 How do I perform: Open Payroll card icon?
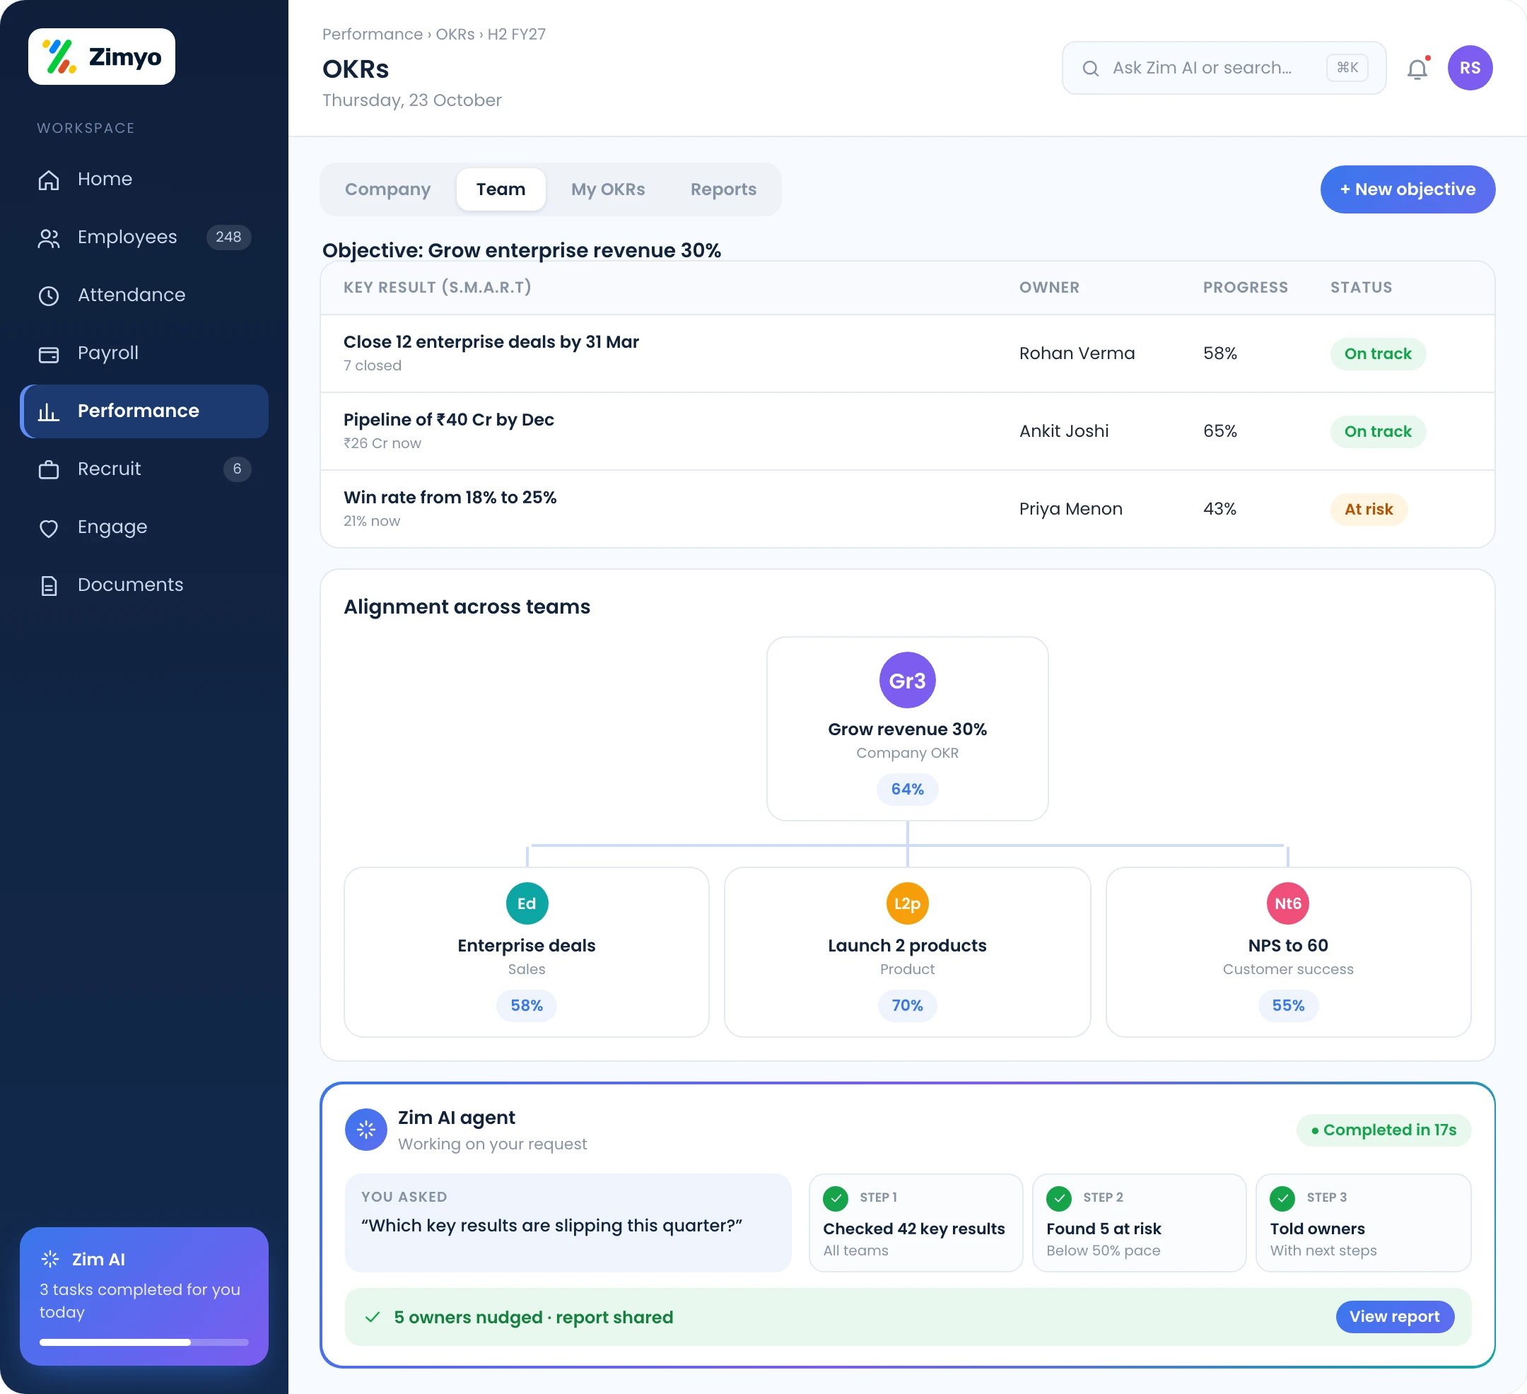[x=49, y=353]
